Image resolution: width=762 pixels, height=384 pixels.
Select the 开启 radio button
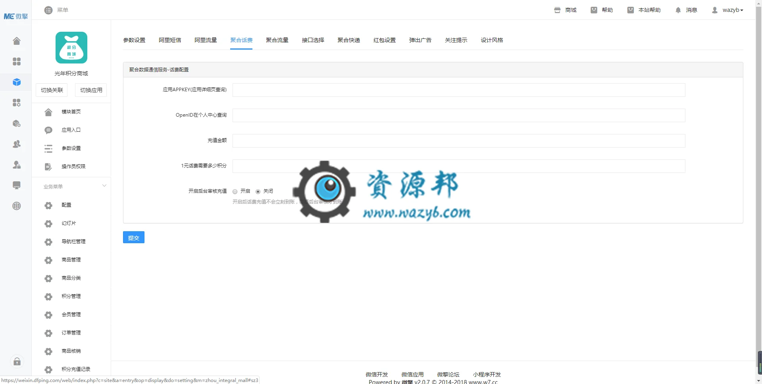click(x=235, y=192)
